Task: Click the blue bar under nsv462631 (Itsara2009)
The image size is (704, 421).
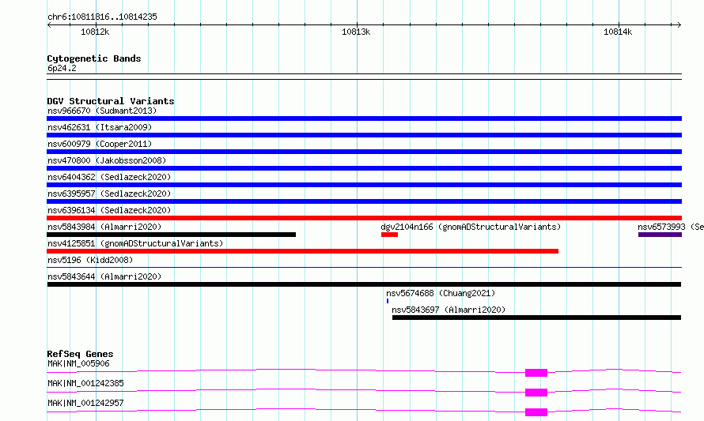Action: pos(364,135)
